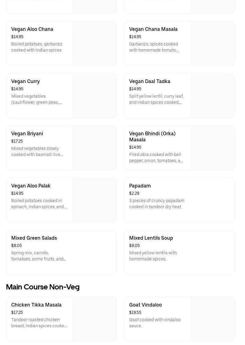Choose Vegan Daal Tadka from the menu
Screen dimensions: 245x345
point(150,82)
